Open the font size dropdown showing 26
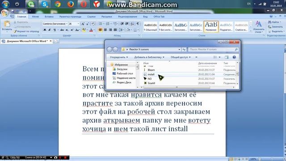 [x=78, y=24]
